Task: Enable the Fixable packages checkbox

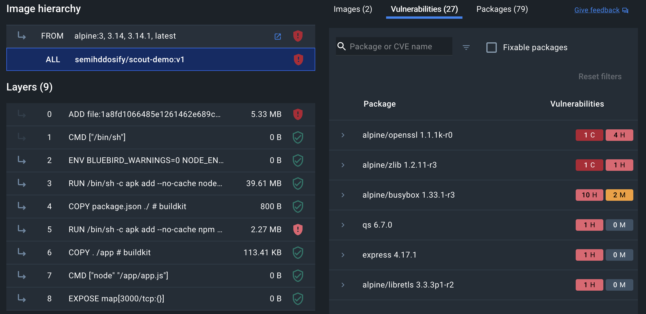Action: coord(491,48)
